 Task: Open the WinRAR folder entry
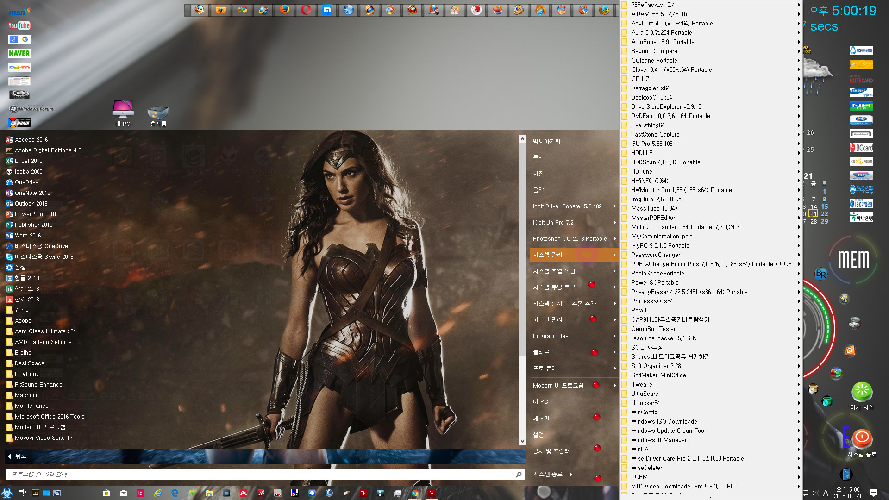click(x=711, y=449)
